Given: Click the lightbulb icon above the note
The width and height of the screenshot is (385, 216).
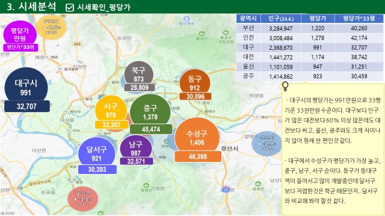Looking at the screenshot, I should pos(285,86).
